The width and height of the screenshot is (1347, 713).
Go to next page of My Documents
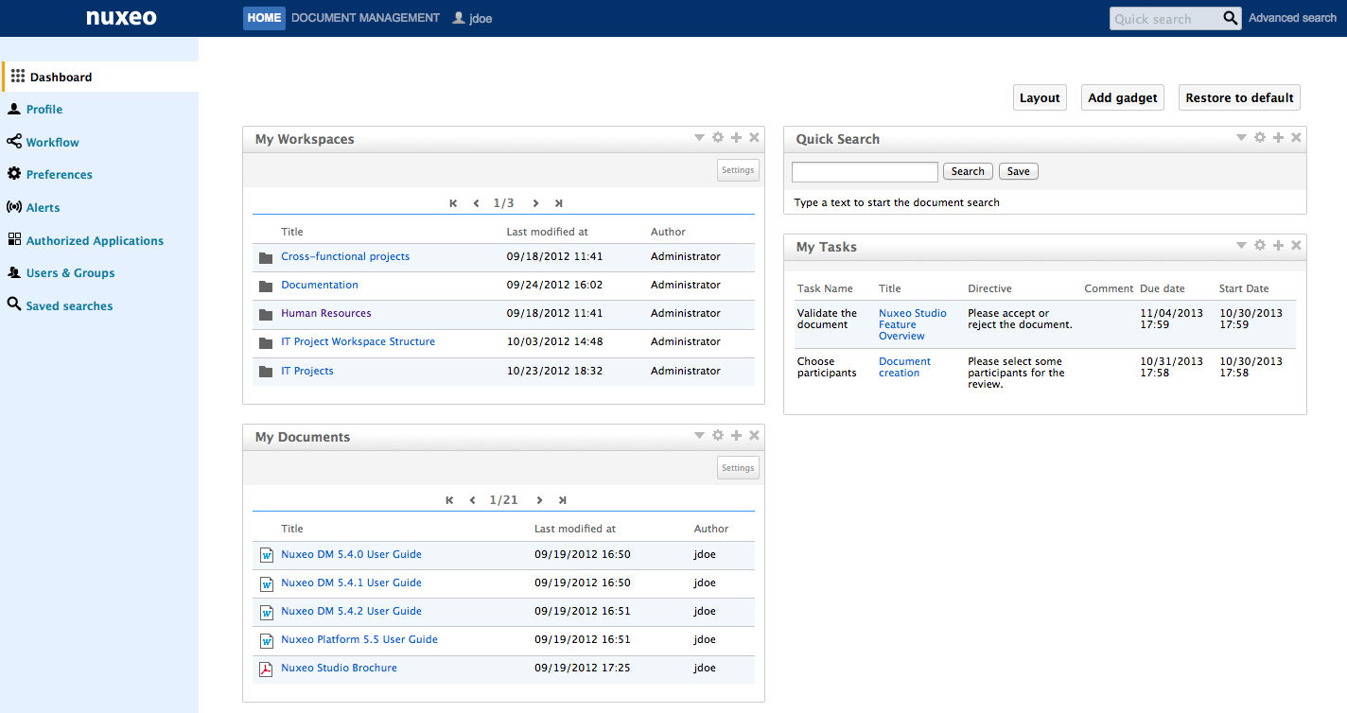[539, 500]
